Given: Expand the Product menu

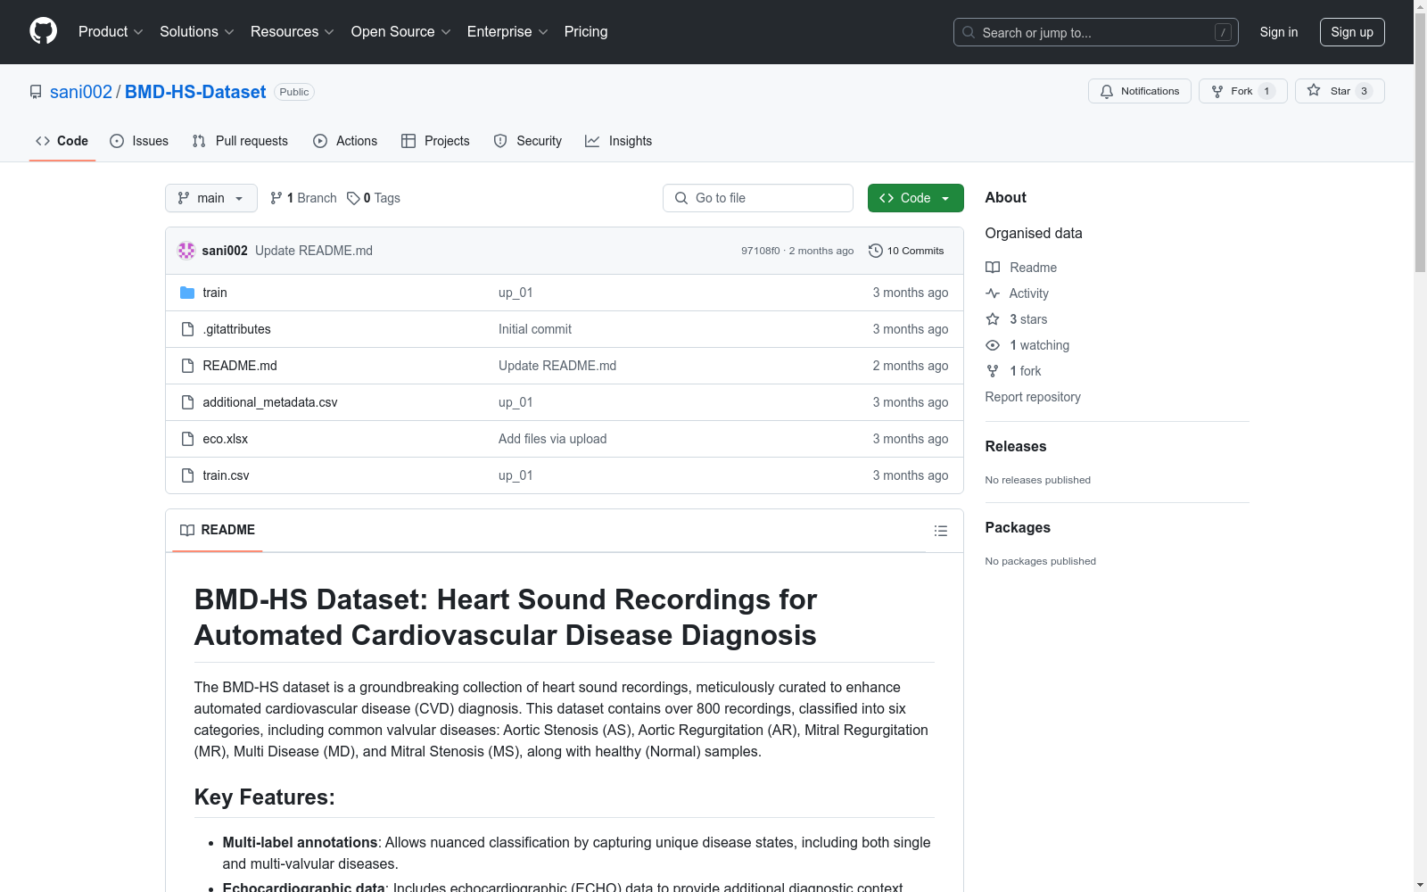Looking at the screenshot, I should pos(111,32).
